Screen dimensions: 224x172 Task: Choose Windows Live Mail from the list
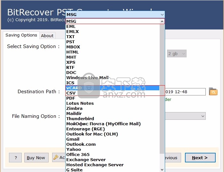(113, 78)
